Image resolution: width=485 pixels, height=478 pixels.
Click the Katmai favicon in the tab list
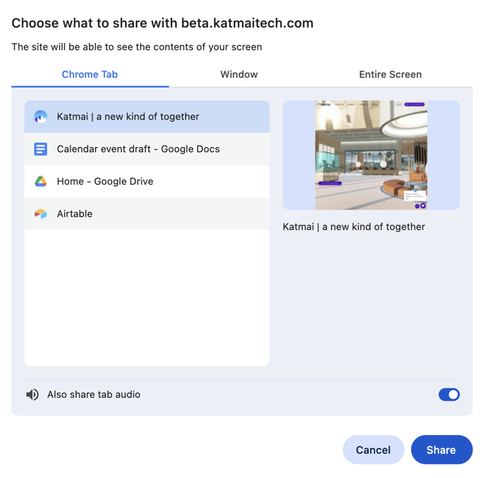tap(41, 117)
